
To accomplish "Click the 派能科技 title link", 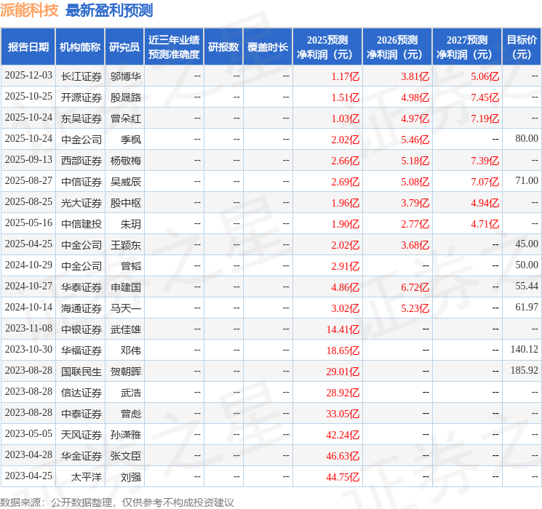I will (x=30, y=10).
